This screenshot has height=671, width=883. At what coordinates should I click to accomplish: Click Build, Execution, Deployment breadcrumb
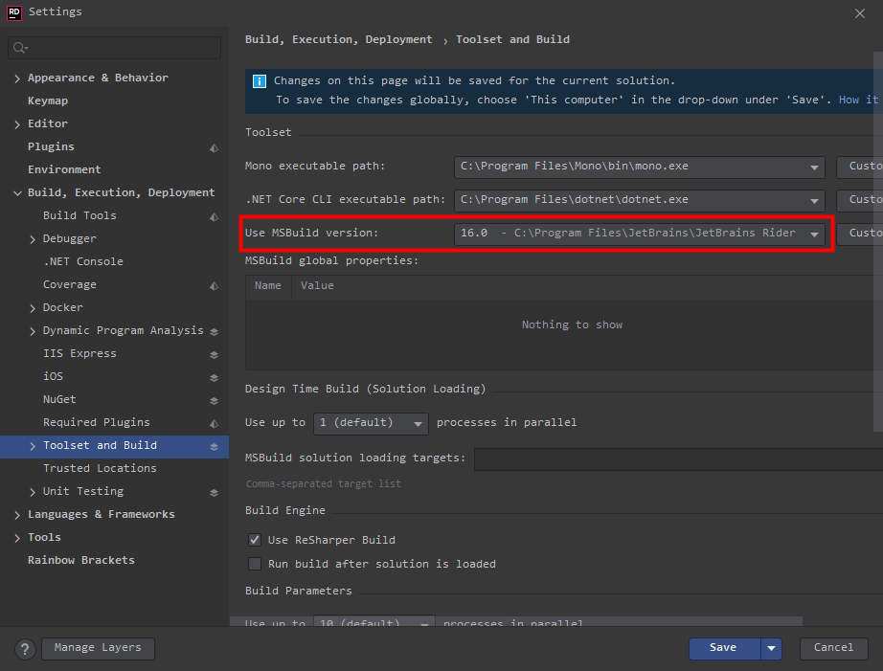click(x=338, y=39)
